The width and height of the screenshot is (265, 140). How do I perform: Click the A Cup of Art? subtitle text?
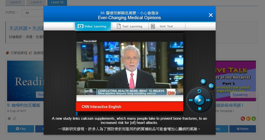point(17,111)
